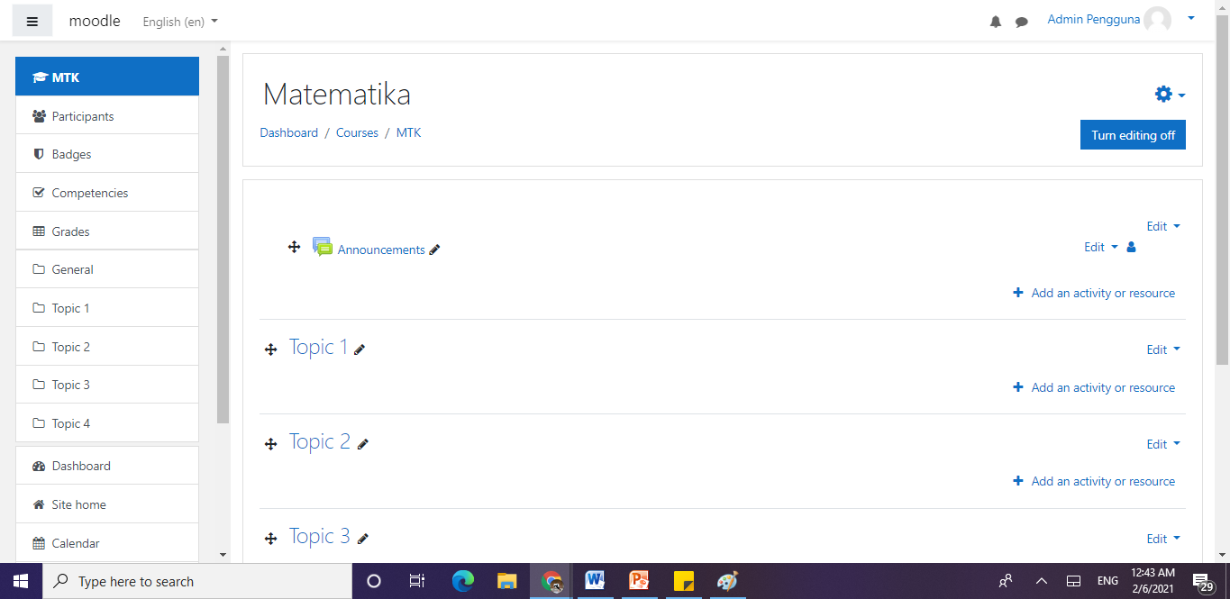Click the move handle next to Announcements

click(x=294, y=247)
